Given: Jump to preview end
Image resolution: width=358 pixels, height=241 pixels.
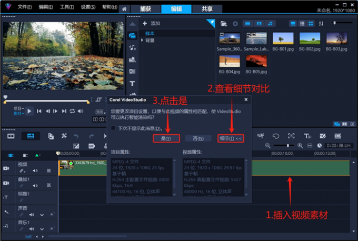Looking at the screenshot, I should (64, 111).
